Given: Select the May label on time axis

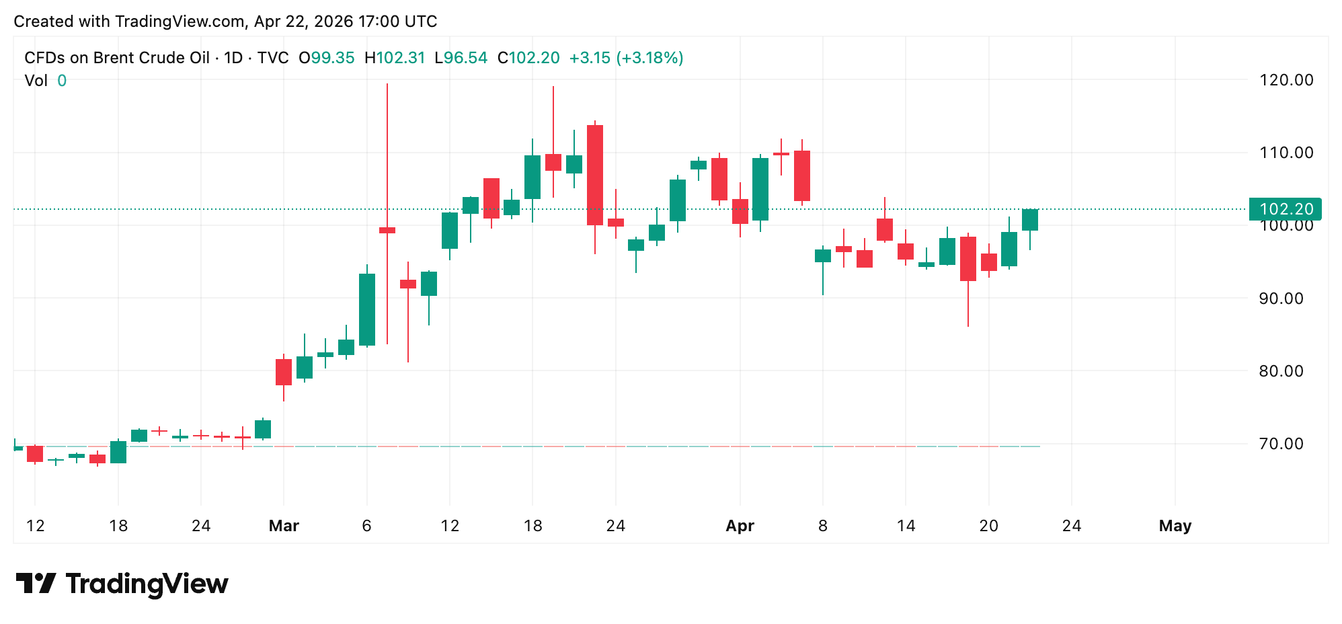Looking at the screenshot, I should click(x=1175, y=526).
